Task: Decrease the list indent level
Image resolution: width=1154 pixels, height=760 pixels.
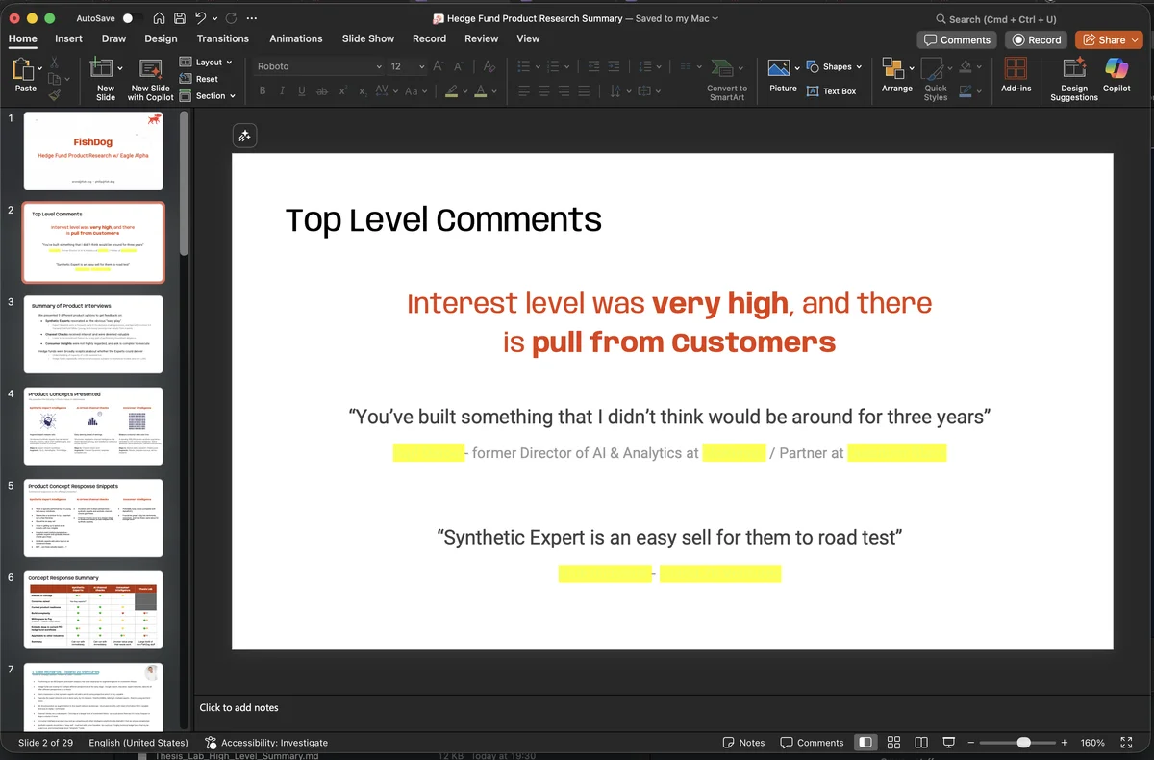Action: [x=593, y=66]
